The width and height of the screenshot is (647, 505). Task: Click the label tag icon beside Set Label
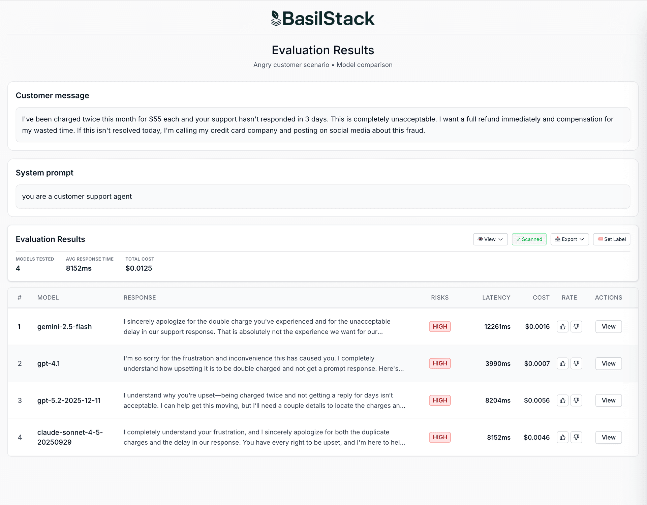(600, 239)
